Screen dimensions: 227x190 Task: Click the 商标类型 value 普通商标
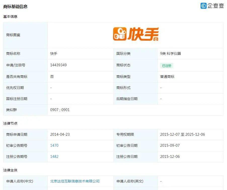[x=166, y=77]
